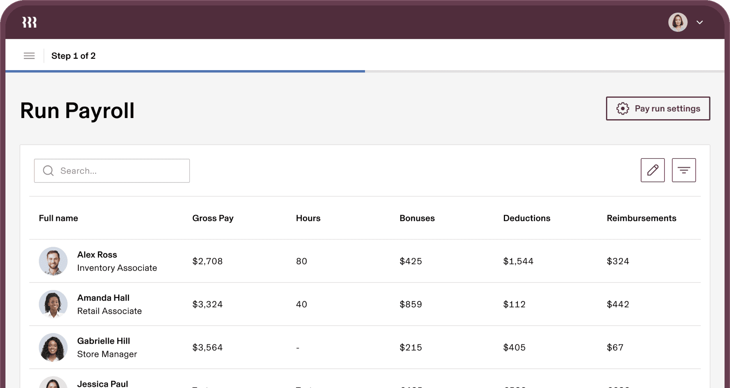This screenshot has width=730, height=388.
Task: Open Alex Ross employee name link
Action: coord(97,255)
